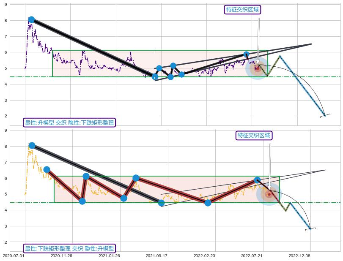The height and width of the screenshot is (261, 343).
Task: Click top chart's forecast arrow endpoint near 2
Action: pyautogui.click(x=325, y=115)
